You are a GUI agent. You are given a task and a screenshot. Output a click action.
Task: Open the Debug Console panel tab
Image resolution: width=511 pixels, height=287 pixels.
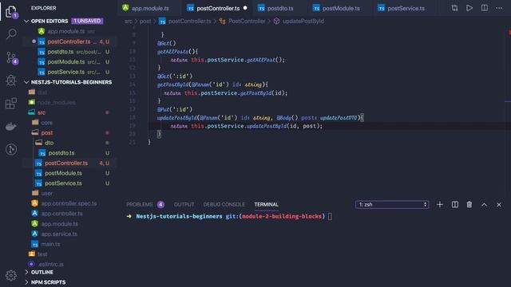224,205
